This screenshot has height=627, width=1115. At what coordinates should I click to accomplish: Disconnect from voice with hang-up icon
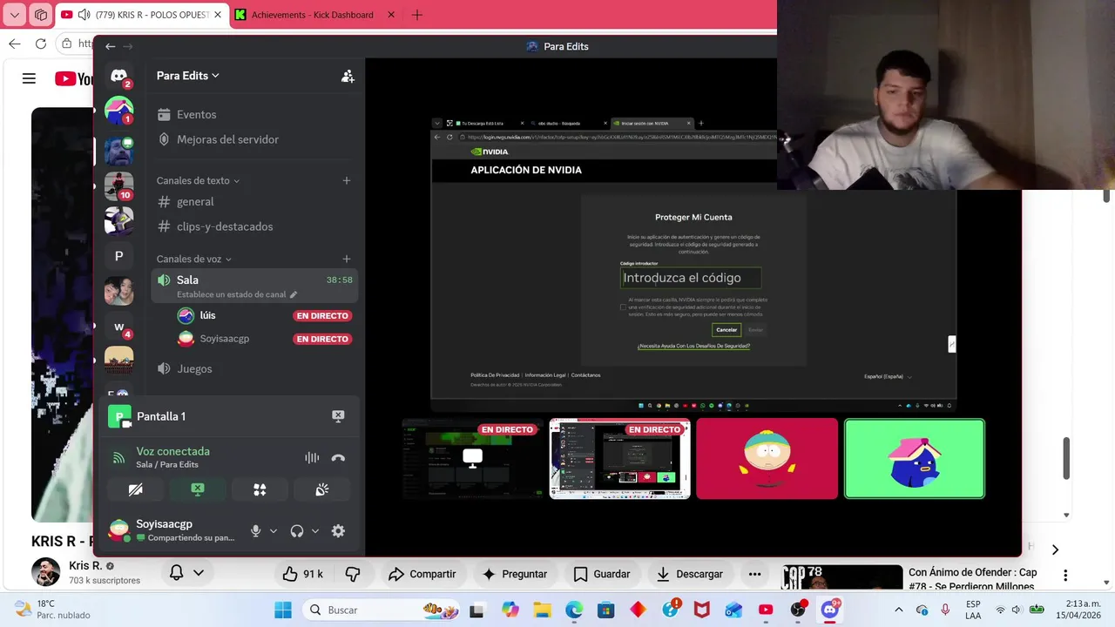pyautogui.click(x=338, y=458)
